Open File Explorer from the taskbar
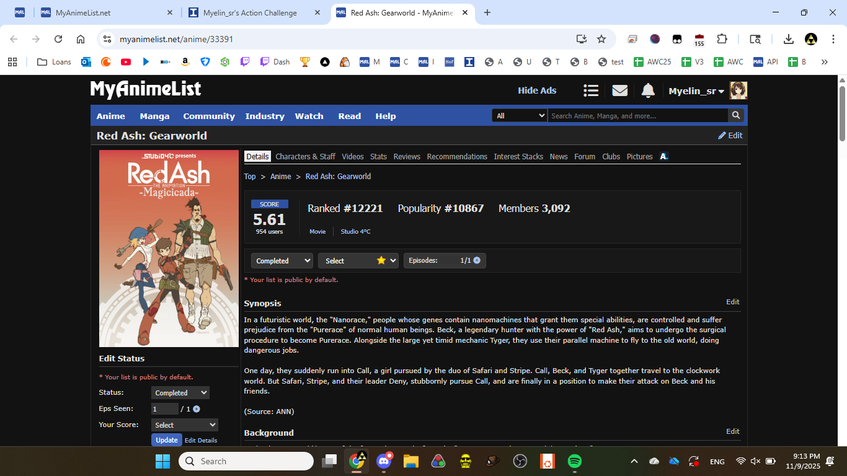847x476 pixels. [411, 461]
